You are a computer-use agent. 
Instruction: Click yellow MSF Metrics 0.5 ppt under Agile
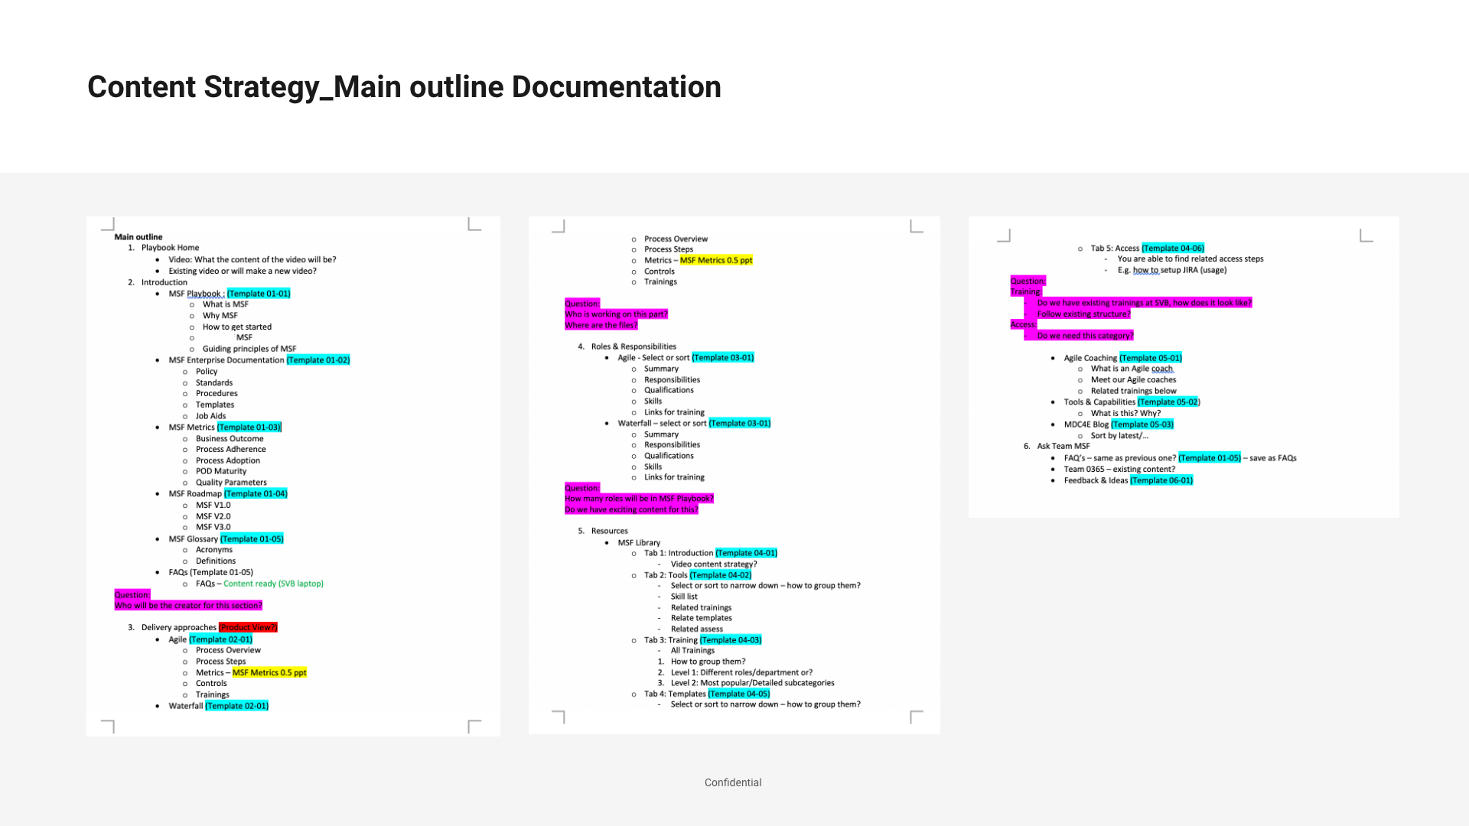tap(269, 673)
